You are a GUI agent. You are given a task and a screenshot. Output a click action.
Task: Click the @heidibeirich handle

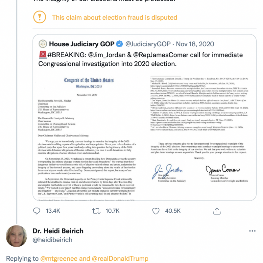coord(52,240)
